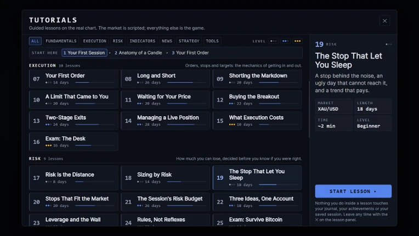This screenshot has height=236, width=419.
Task: Filter by two-dot intermediate level
Action: tap(285, 41)
